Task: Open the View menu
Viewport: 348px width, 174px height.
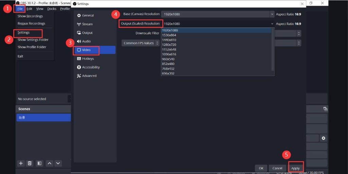Action: click(40, 9)
